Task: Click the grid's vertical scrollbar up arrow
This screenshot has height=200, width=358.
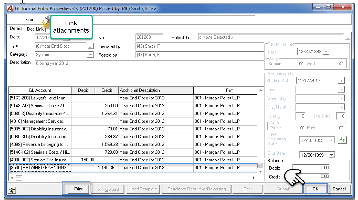Action: point(260,90)
